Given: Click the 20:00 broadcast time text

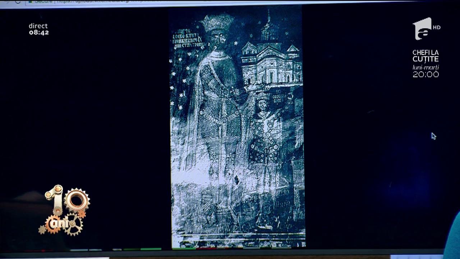Looking at the screenshot, I should coord(425,74).
